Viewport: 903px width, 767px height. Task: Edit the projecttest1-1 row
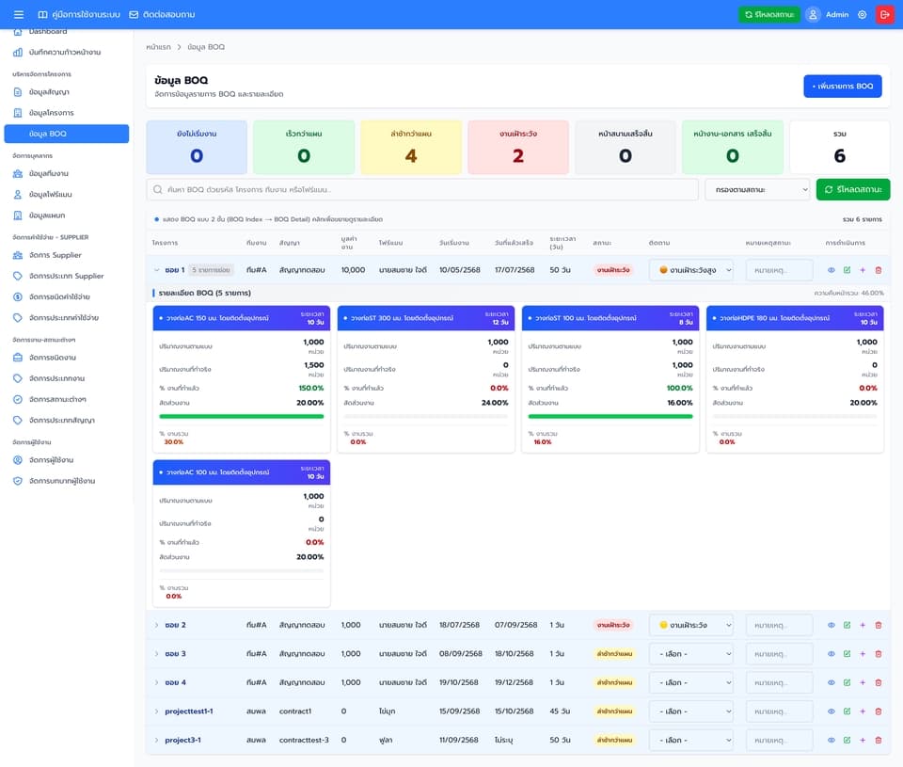(847, 711)
